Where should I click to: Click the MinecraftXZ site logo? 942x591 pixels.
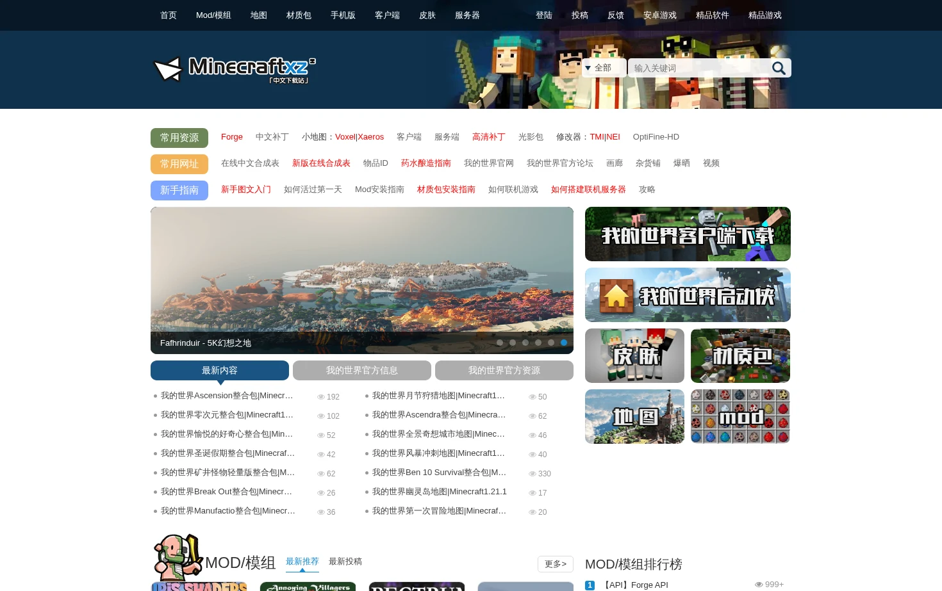pos(235,70)
